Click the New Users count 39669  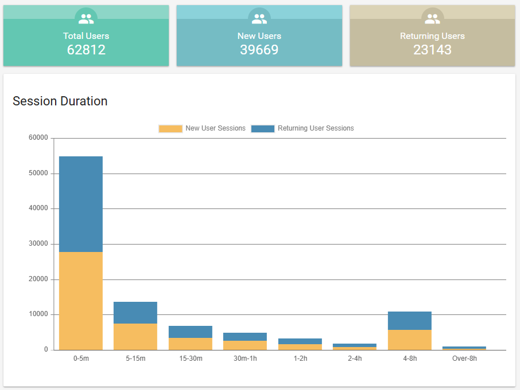[x=259, y=50]
